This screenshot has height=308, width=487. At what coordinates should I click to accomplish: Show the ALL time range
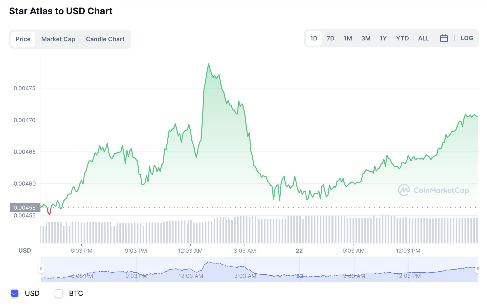coord(424,38)
